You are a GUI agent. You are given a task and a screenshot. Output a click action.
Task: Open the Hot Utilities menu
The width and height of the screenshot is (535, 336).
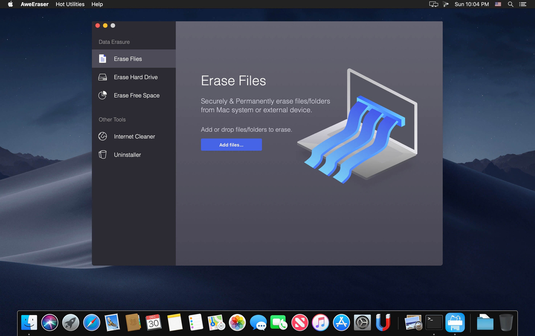point(70,4)
